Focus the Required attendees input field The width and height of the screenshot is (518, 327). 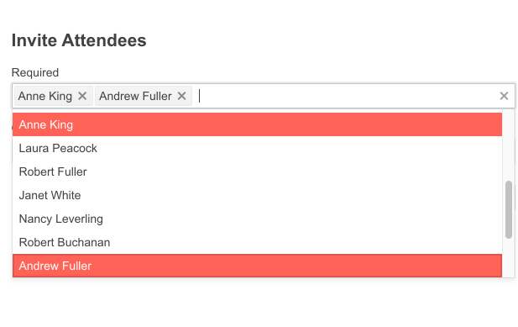(x=347, y=96)
